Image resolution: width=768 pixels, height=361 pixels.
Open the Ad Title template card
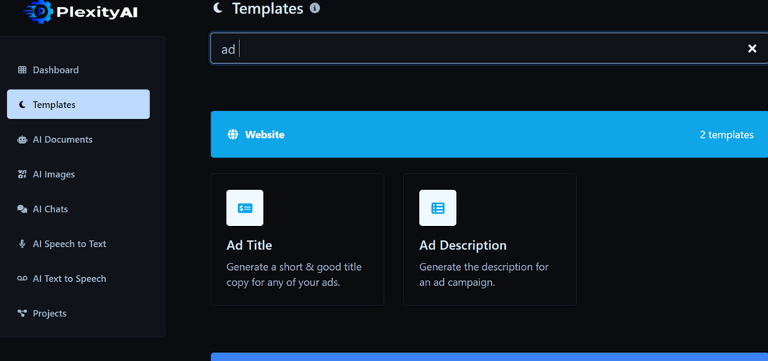click(x=297, y=240)
